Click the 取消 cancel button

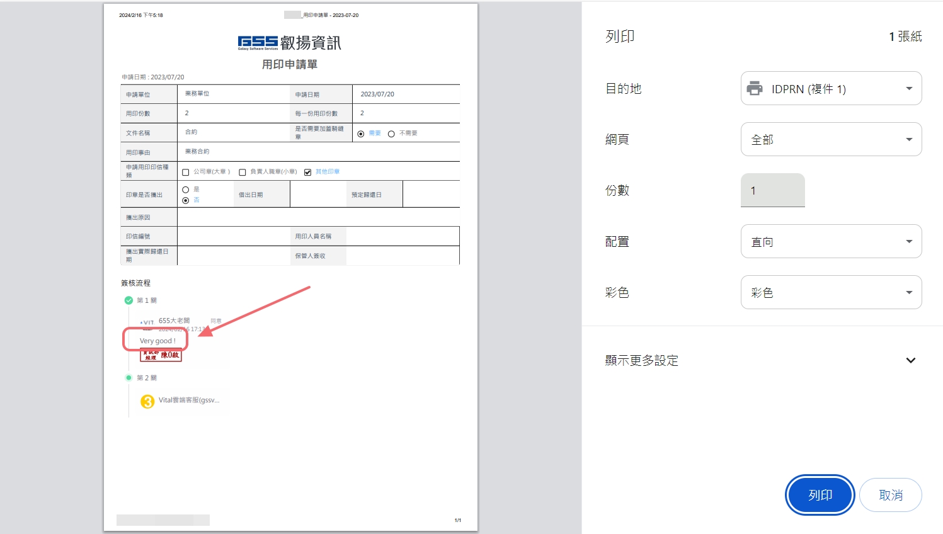click(890, 496)
